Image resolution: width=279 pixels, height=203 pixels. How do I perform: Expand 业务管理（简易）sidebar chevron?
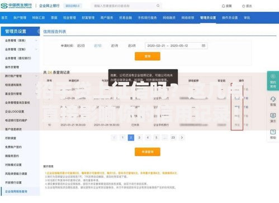tap(36, 40)
